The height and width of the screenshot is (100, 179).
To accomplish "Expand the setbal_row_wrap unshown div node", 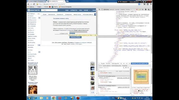I will click(115, 43).
